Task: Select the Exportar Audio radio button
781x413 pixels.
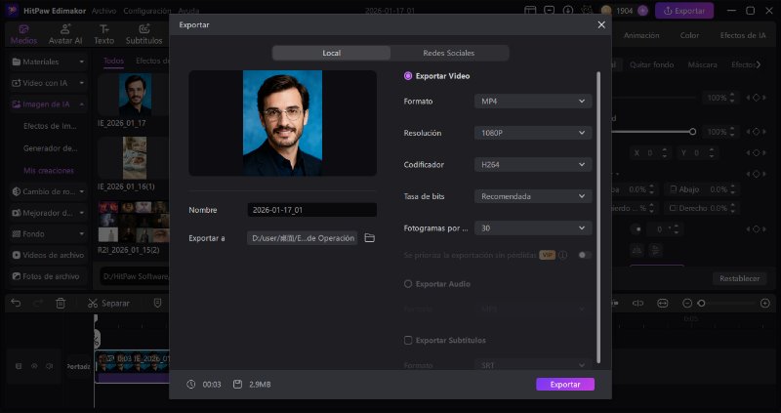Action: (408, 284)
